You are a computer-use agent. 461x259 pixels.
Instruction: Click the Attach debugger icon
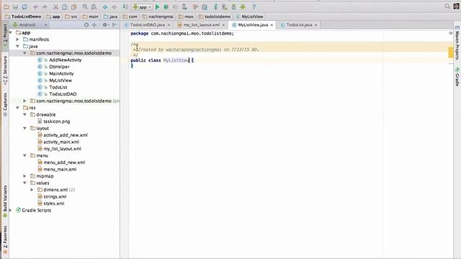(184, 6)
